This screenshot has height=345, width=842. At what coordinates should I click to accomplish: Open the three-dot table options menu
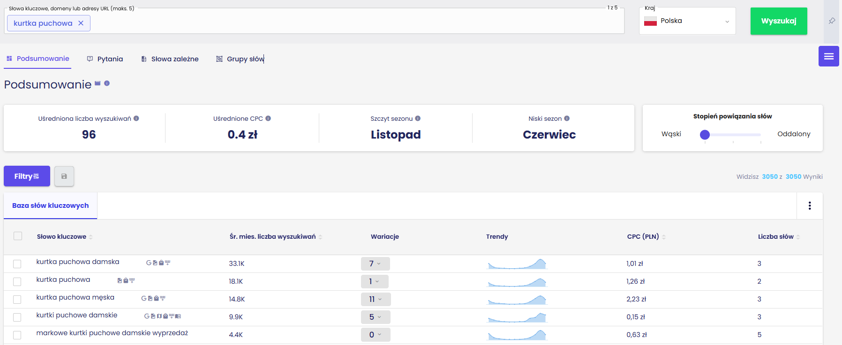point(810,206)
